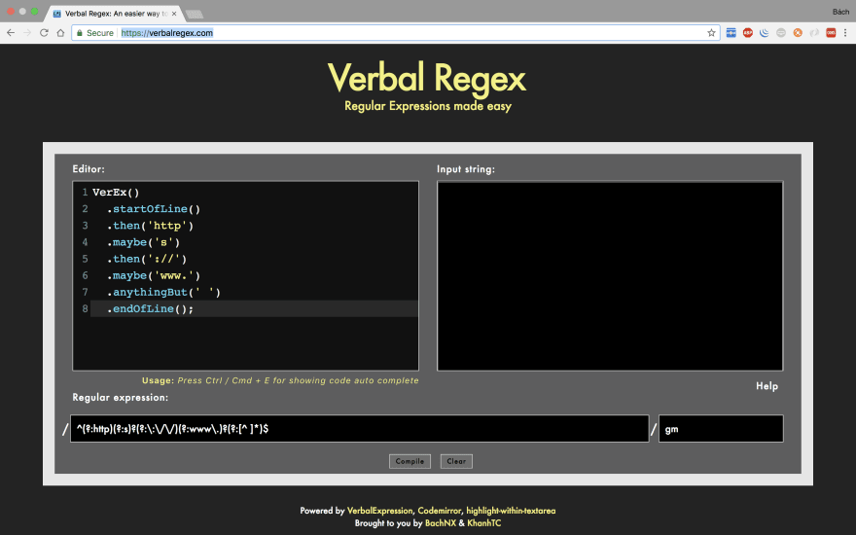The image size is (856, 535).
Task: Click the .then('://') code line
Action: [146, 259]
